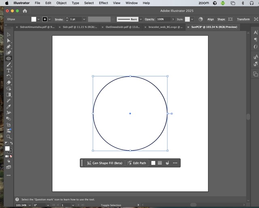The width and height of the screenshot is (259, 208).
Task: Open the Effect menu
Action: coord(104,3)
